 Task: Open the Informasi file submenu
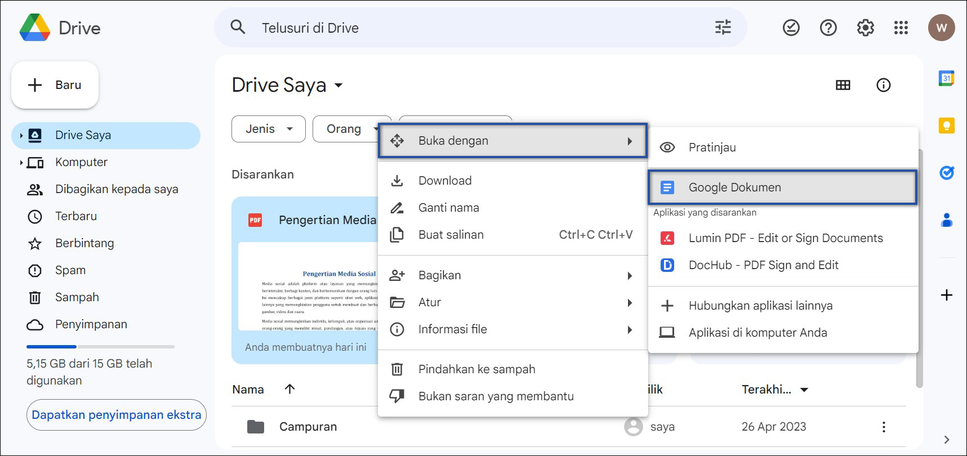(x=513, y=329)
